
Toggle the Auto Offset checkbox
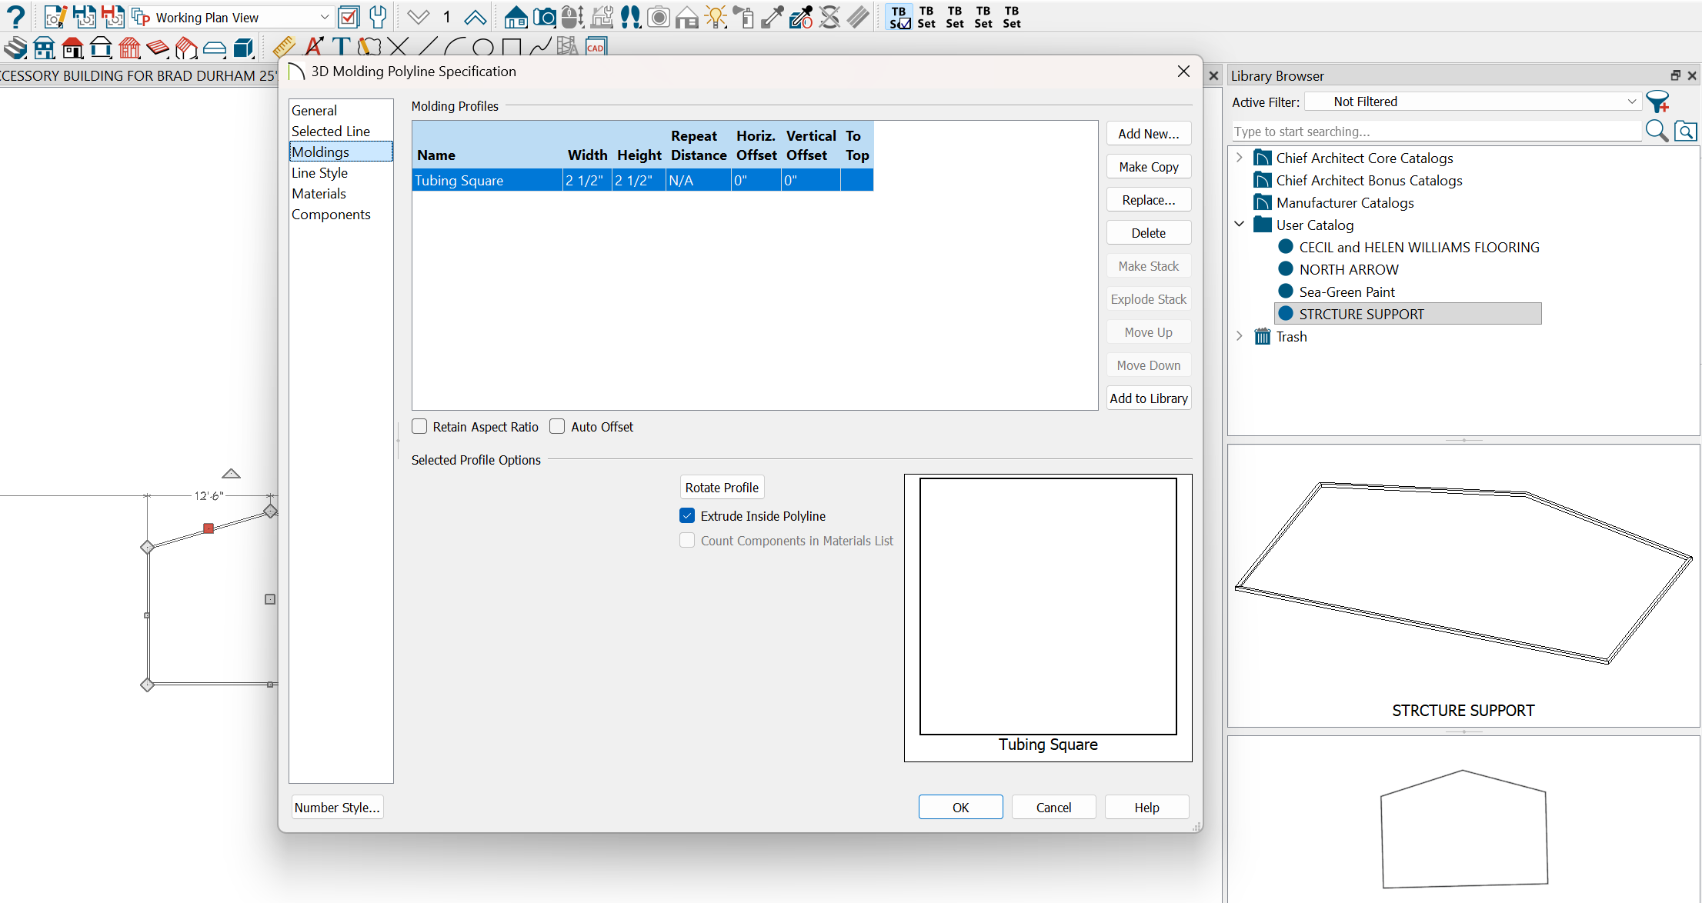(x=557, y=427)
